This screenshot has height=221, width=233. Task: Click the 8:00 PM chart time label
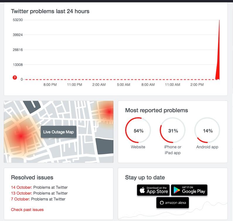pyautogui.click(x=50, y=85)
